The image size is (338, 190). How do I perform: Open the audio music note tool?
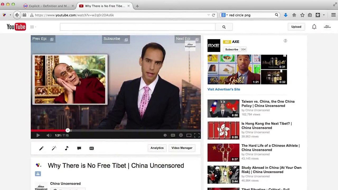click(x=67, y=148)
